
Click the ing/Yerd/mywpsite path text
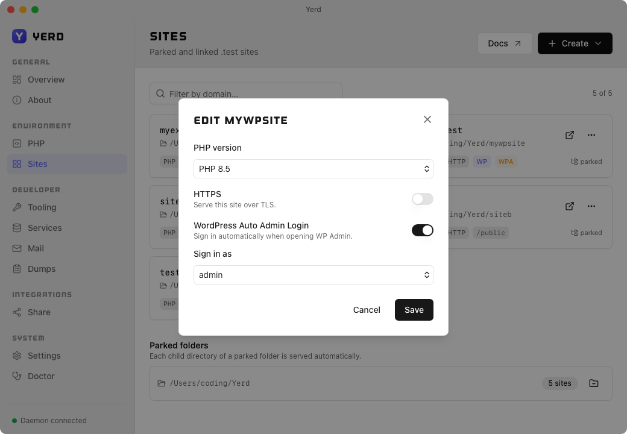[487, 143]
